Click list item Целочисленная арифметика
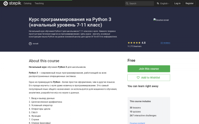Viewport: 199px width, 124px height. click(46, 102)
